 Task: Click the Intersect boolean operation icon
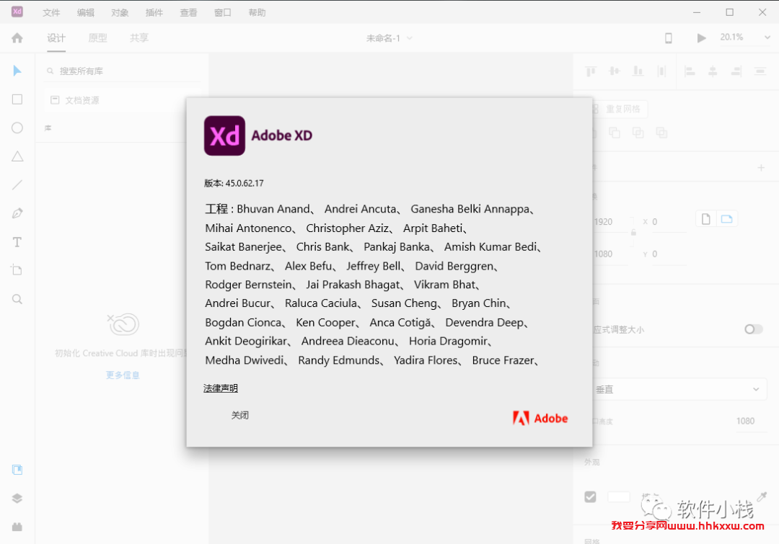pos(638,133)
